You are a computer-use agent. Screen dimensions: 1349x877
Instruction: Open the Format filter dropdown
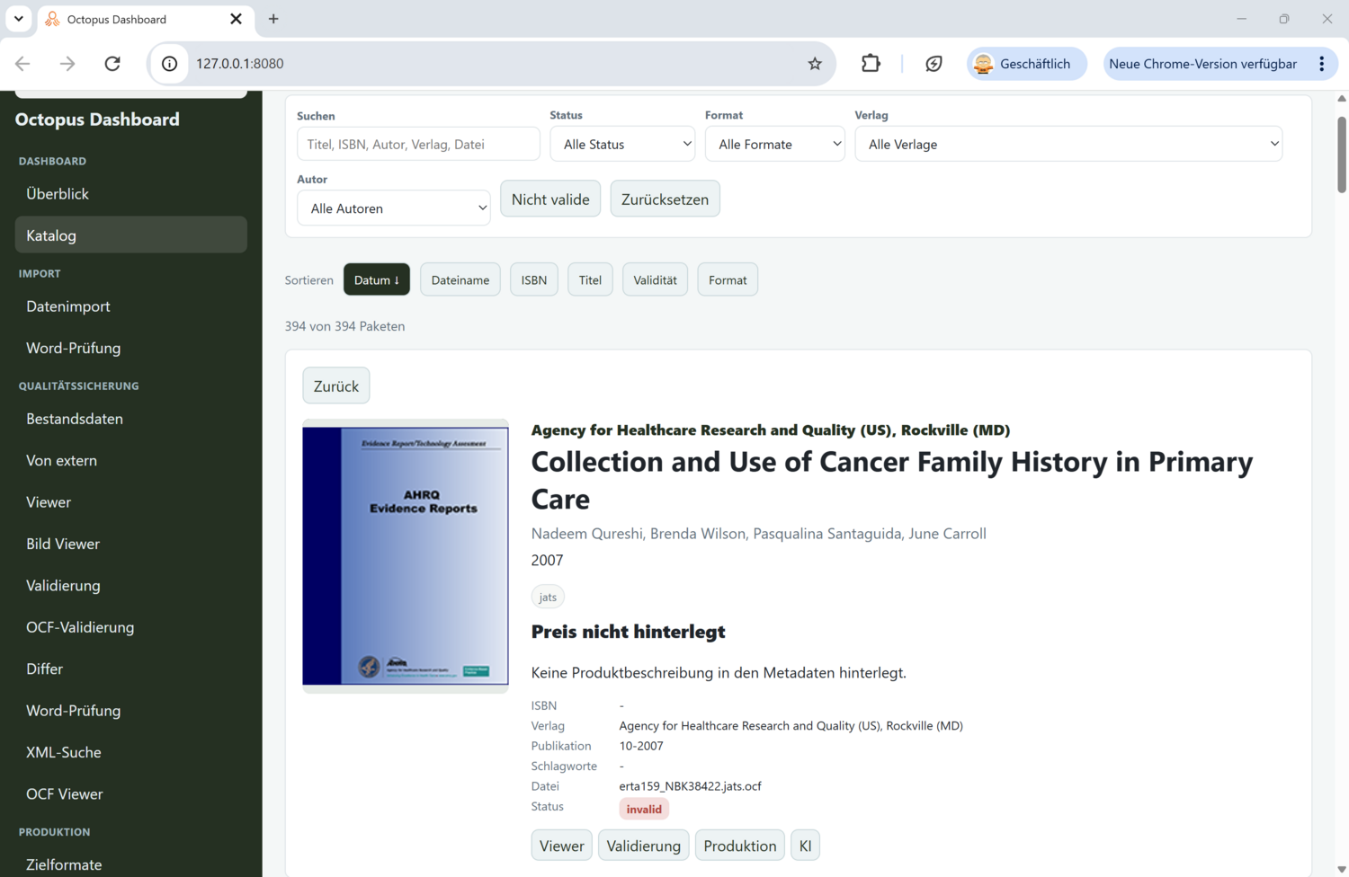(774, 144)
